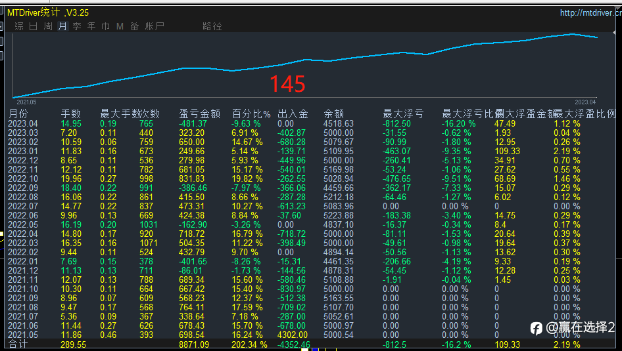Select the 账户 account tab

pos(155,26)
